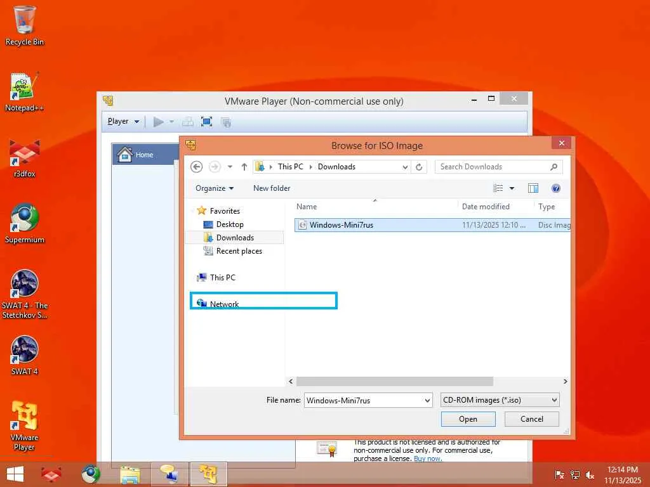Click the VMware power on play icon

(158, 122)
